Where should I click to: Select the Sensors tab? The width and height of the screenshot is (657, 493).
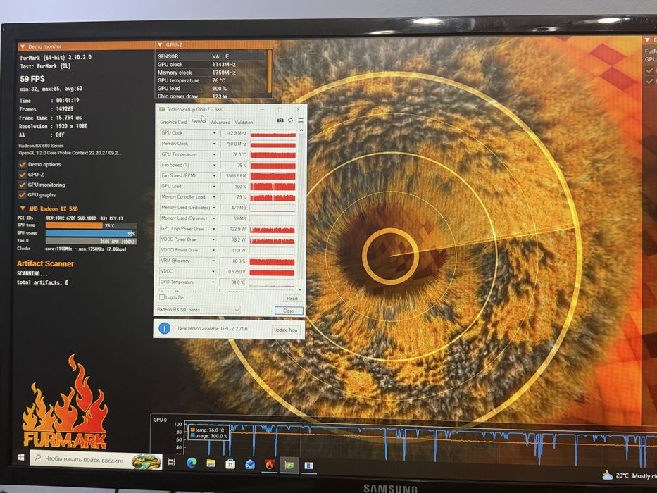tap(199, 121)
